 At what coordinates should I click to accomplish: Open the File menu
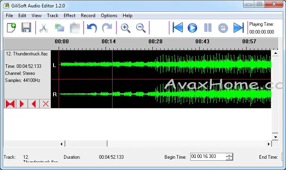pos(9,16)
